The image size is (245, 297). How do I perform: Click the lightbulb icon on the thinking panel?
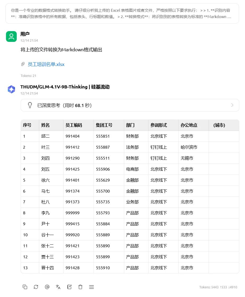coord(30,105)
